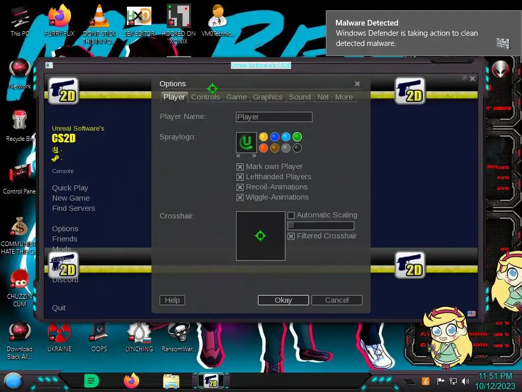The height and width of the screenshot is (392, 522).
Task: Show the More options tab
Action: point(344,97)
